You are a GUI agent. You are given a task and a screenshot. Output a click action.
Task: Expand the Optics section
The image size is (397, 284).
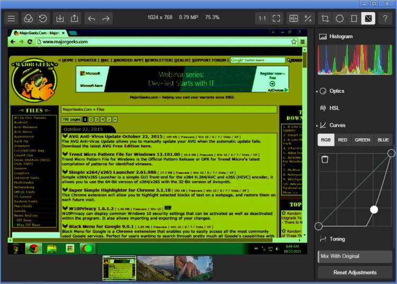point(337,91)
